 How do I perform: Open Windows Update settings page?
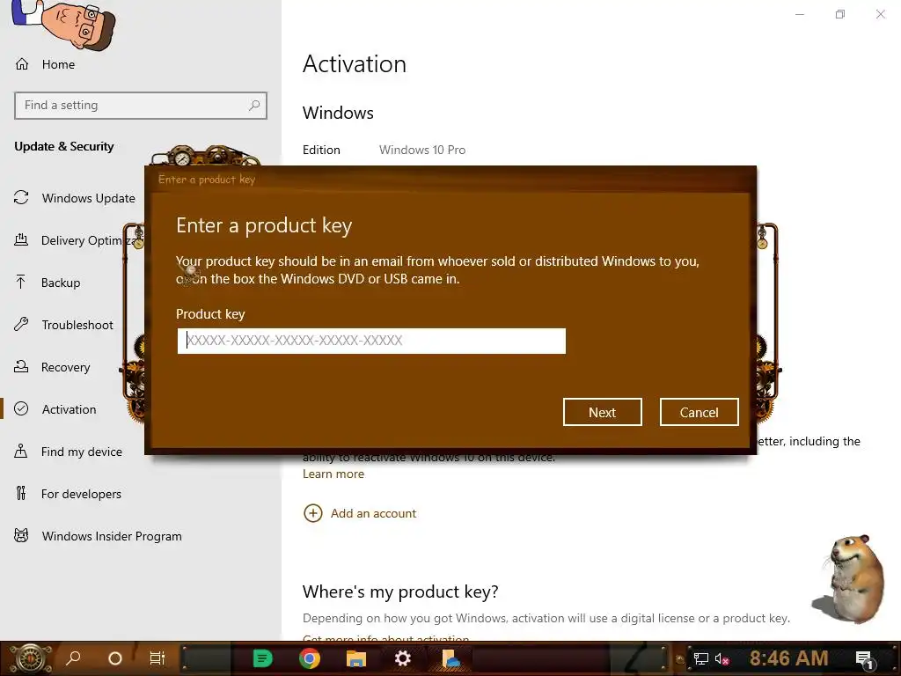[x=88, y=198]
